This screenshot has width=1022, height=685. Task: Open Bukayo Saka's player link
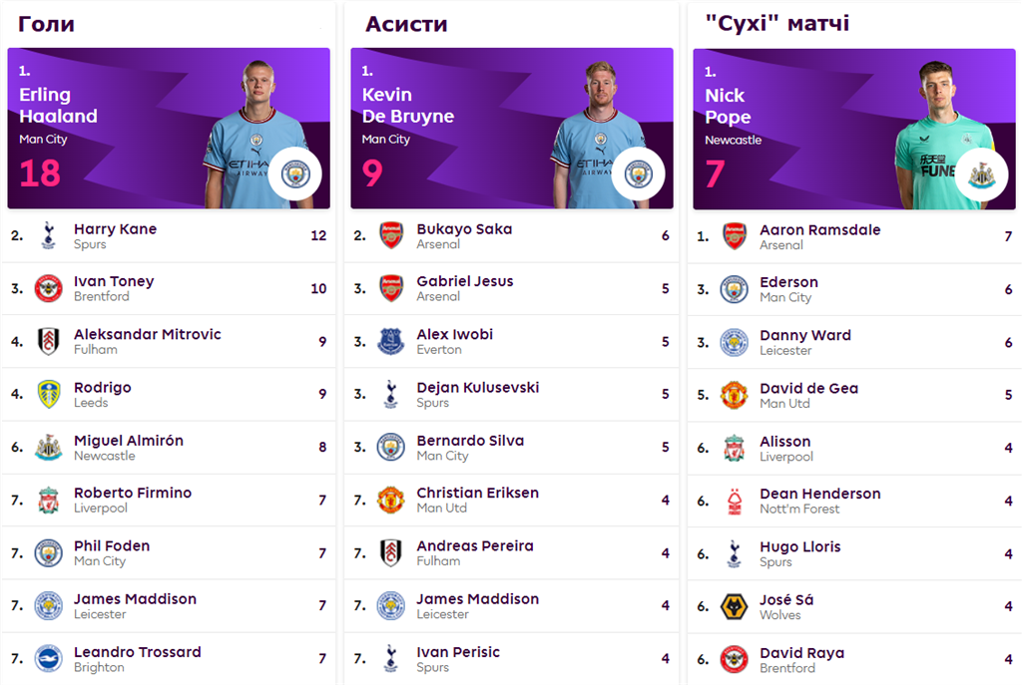[464, 229]
